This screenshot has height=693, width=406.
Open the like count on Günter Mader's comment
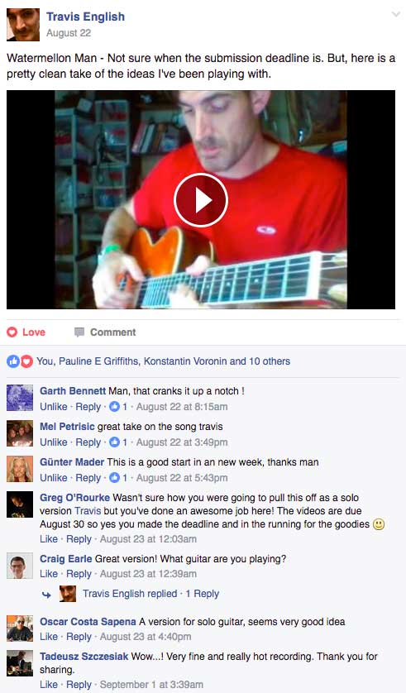coord(118,478)
